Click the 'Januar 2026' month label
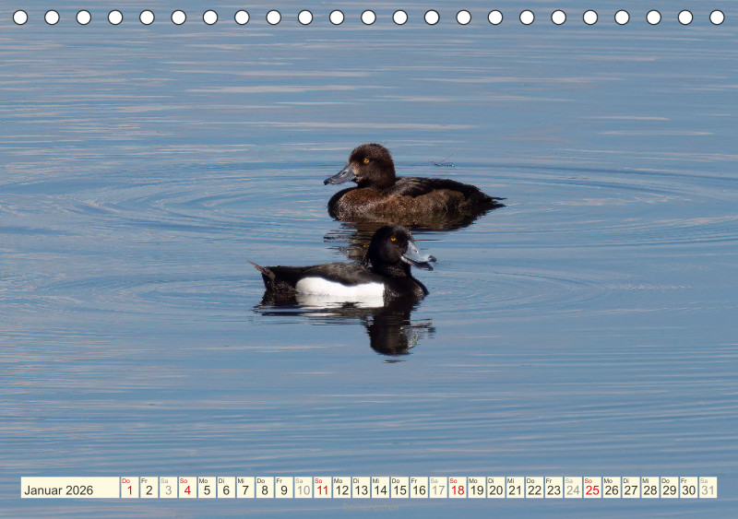The height and width of the screenshot is (519, 738). pos(60,489)
